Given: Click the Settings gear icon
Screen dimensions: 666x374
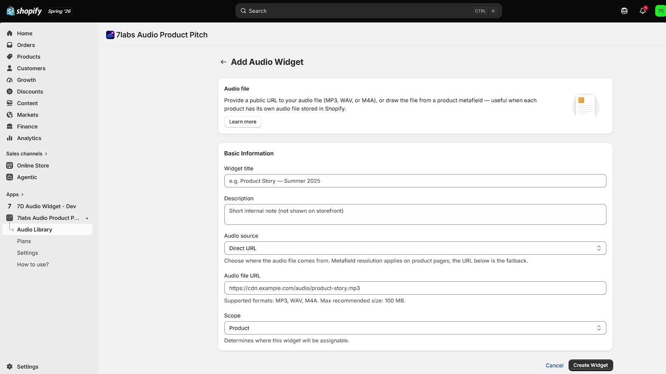Looking at the screenshot, I should pyautogui.click(x=10, y=367).
